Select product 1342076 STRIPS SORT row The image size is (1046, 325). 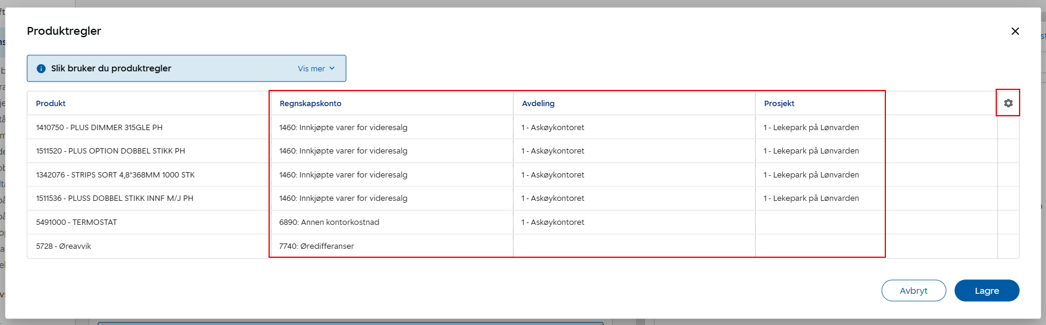pyautogui.click(x=115, y=175)
